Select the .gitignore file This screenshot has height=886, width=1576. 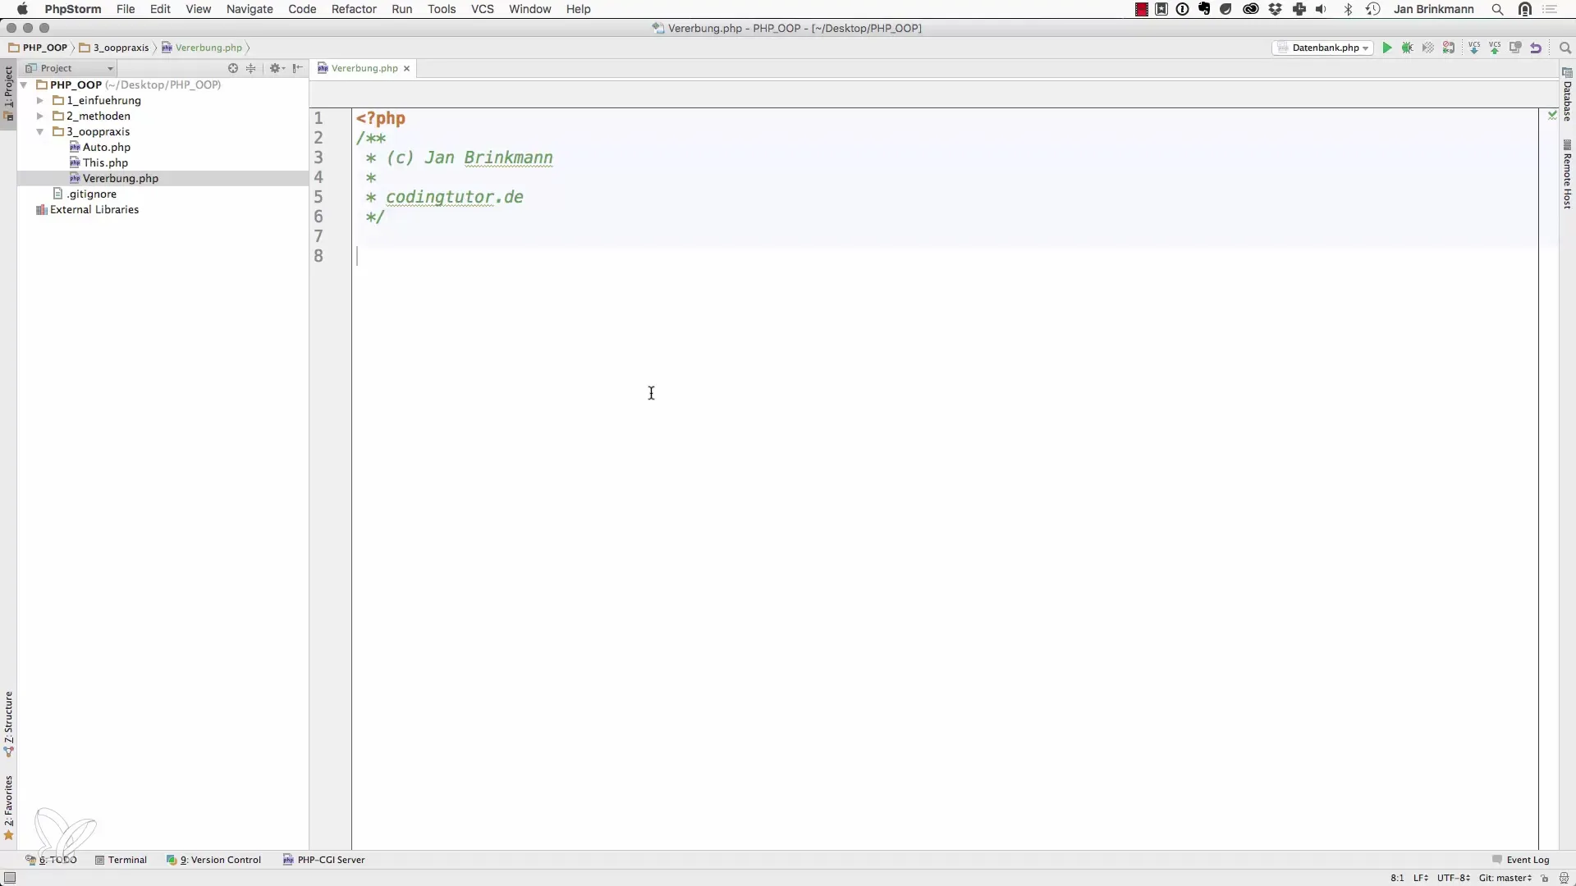(x=91, y=194)
